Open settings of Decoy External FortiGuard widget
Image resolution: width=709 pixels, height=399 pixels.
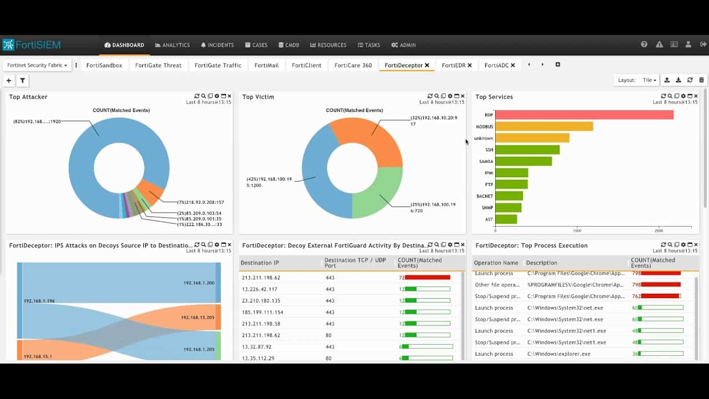point(450,245)
